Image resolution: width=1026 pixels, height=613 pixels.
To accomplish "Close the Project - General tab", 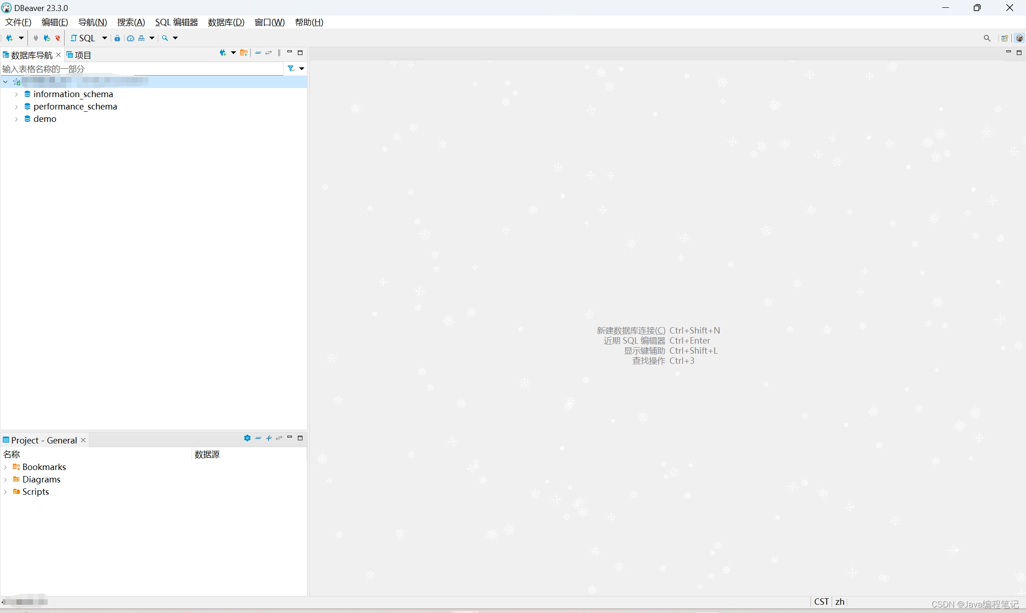I will (83, 440).
